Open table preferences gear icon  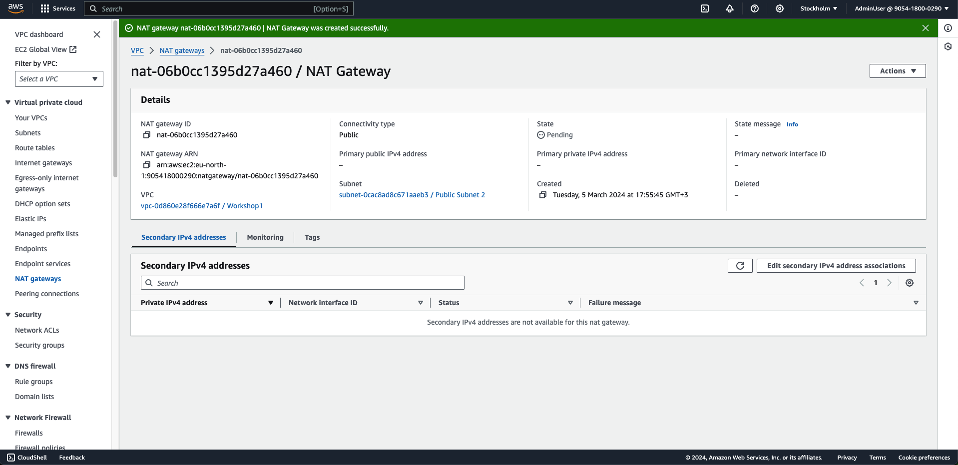click(x=909, y=283)
